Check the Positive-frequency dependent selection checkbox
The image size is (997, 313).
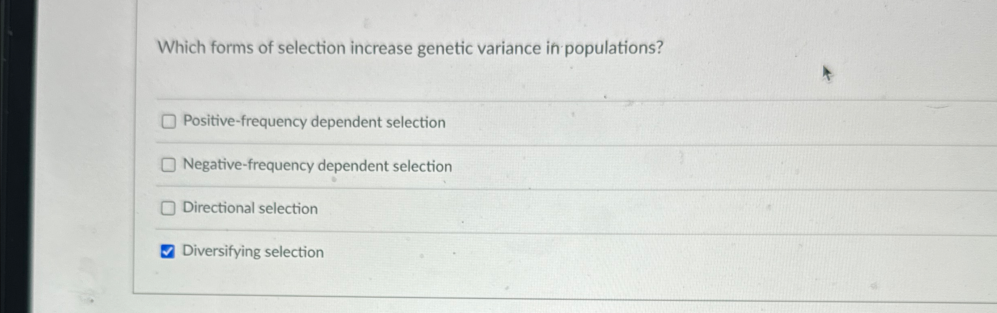coord(169,121)
